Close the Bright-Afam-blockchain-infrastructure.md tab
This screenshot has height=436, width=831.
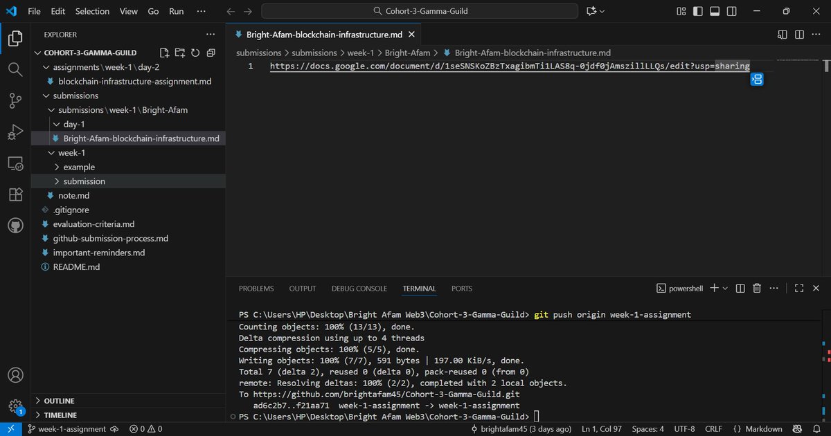pyautogui.click(x=411, y=35)
